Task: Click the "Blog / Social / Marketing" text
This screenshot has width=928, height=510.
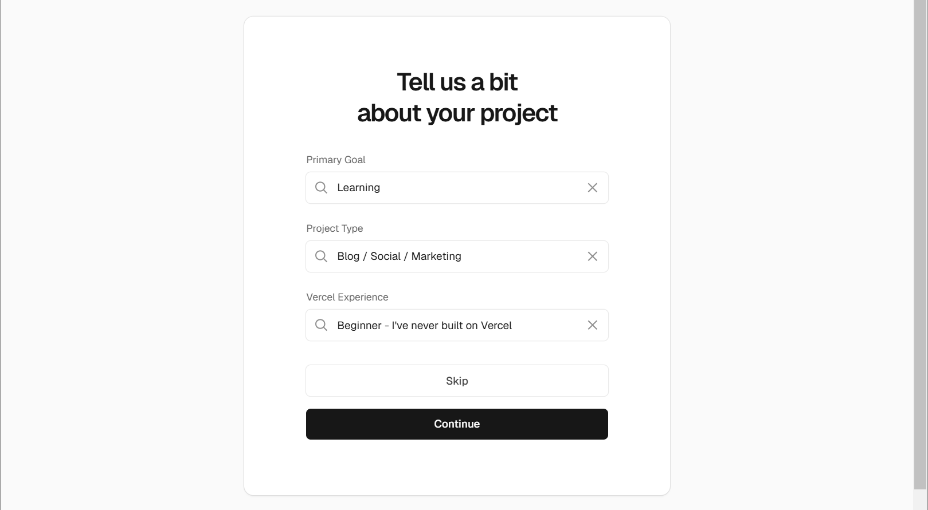Action: tap(399, 256)
